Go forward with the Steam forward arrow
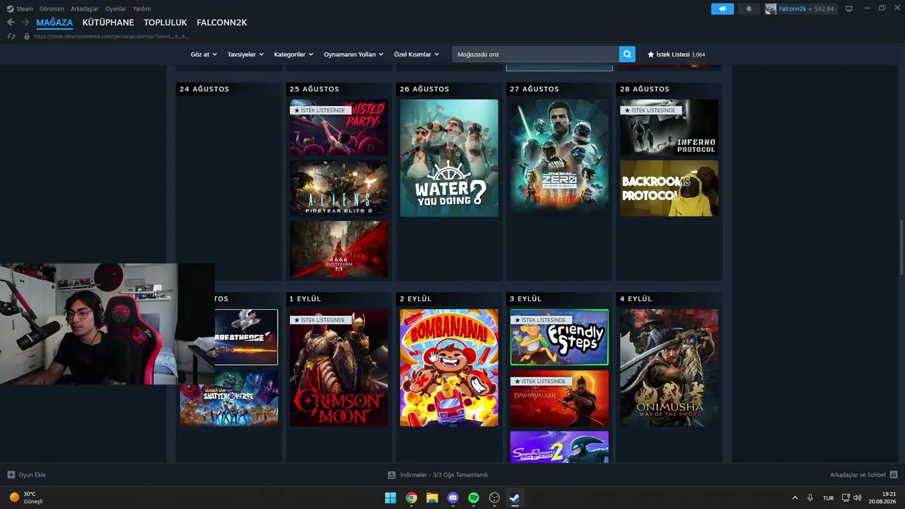The width and height of the screenshot is (905, 509). coord(25,23)
